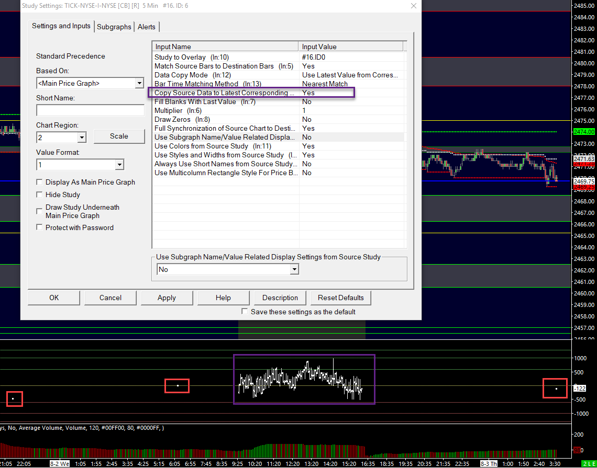
Task: Select the Settings and Inputs tab
Action: point(61,26)
